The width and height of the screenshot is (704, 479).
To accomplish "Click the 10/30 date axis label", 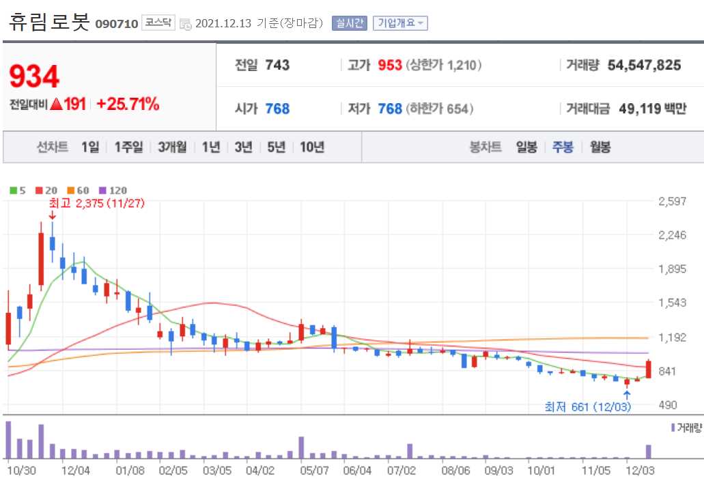I will point(22,471).
